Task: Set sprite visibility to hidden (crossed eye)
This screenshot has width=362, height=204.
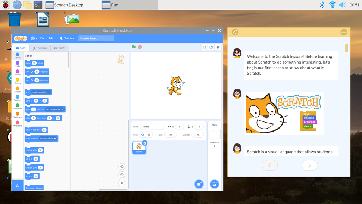Action: pos(149,135)
